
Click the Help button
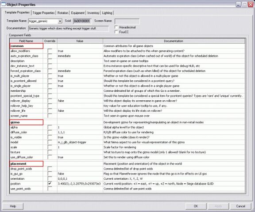13,206
